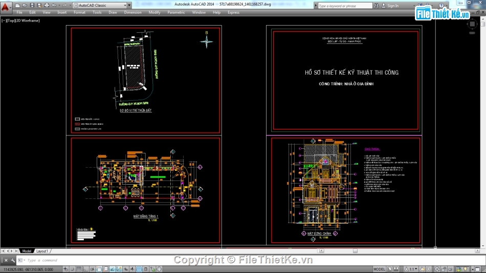Expand the Help dropdown arrow
The height and width of the screenshot is (273, 486).
click(x=446, y=6)
